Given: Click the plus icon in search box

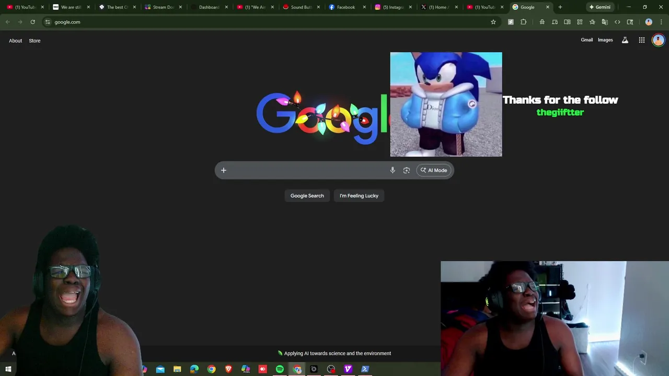Looking at the screenshot, I should coord(223,170).
